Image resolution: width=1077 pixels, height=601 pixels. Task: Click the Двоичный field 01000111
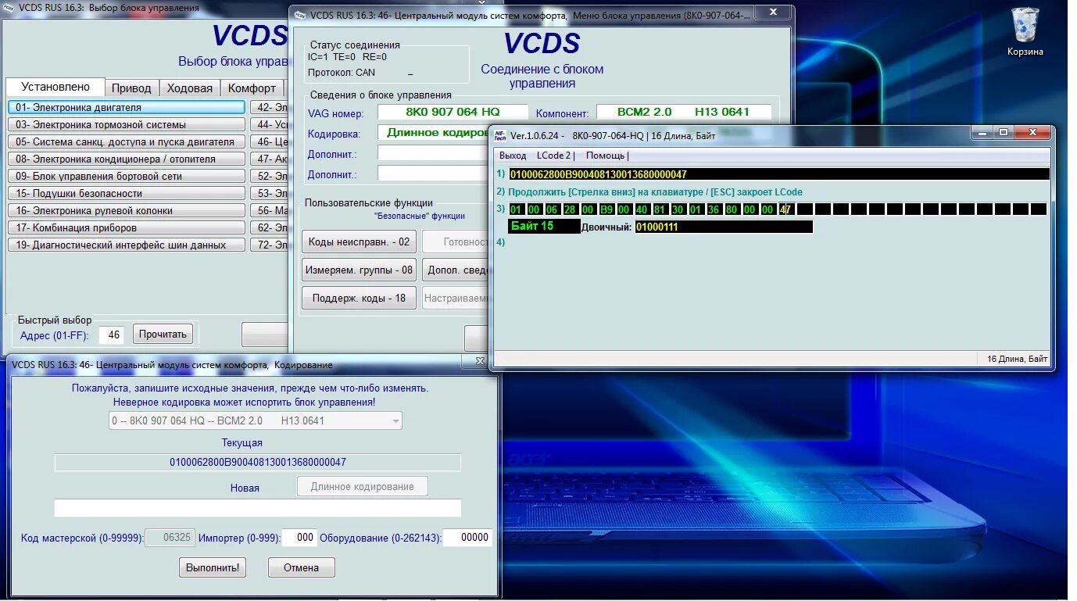(x=724, y=227)
